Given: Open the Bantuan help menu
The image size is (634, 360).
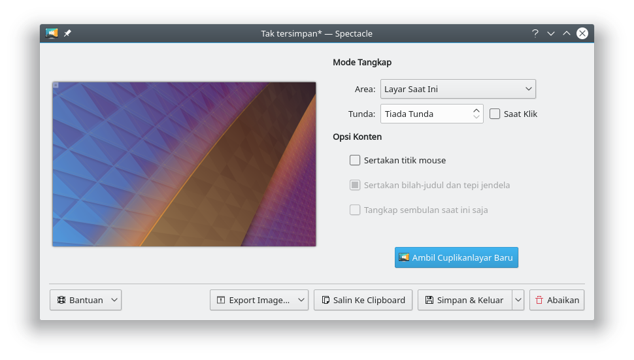Looking at the screenshot, I should (86, 300).
